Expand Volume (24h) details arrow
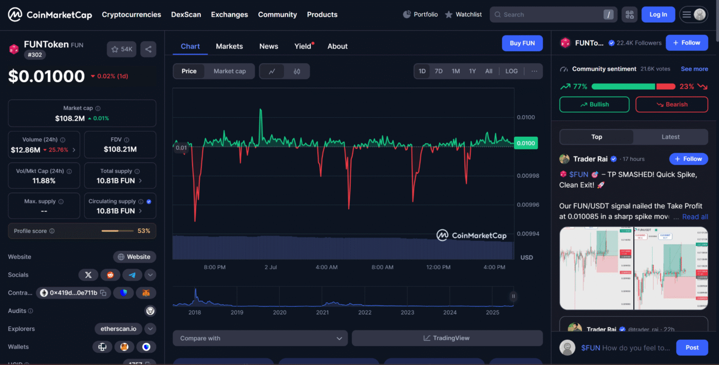This screenshot has height=365, width=719. [74, 150]
